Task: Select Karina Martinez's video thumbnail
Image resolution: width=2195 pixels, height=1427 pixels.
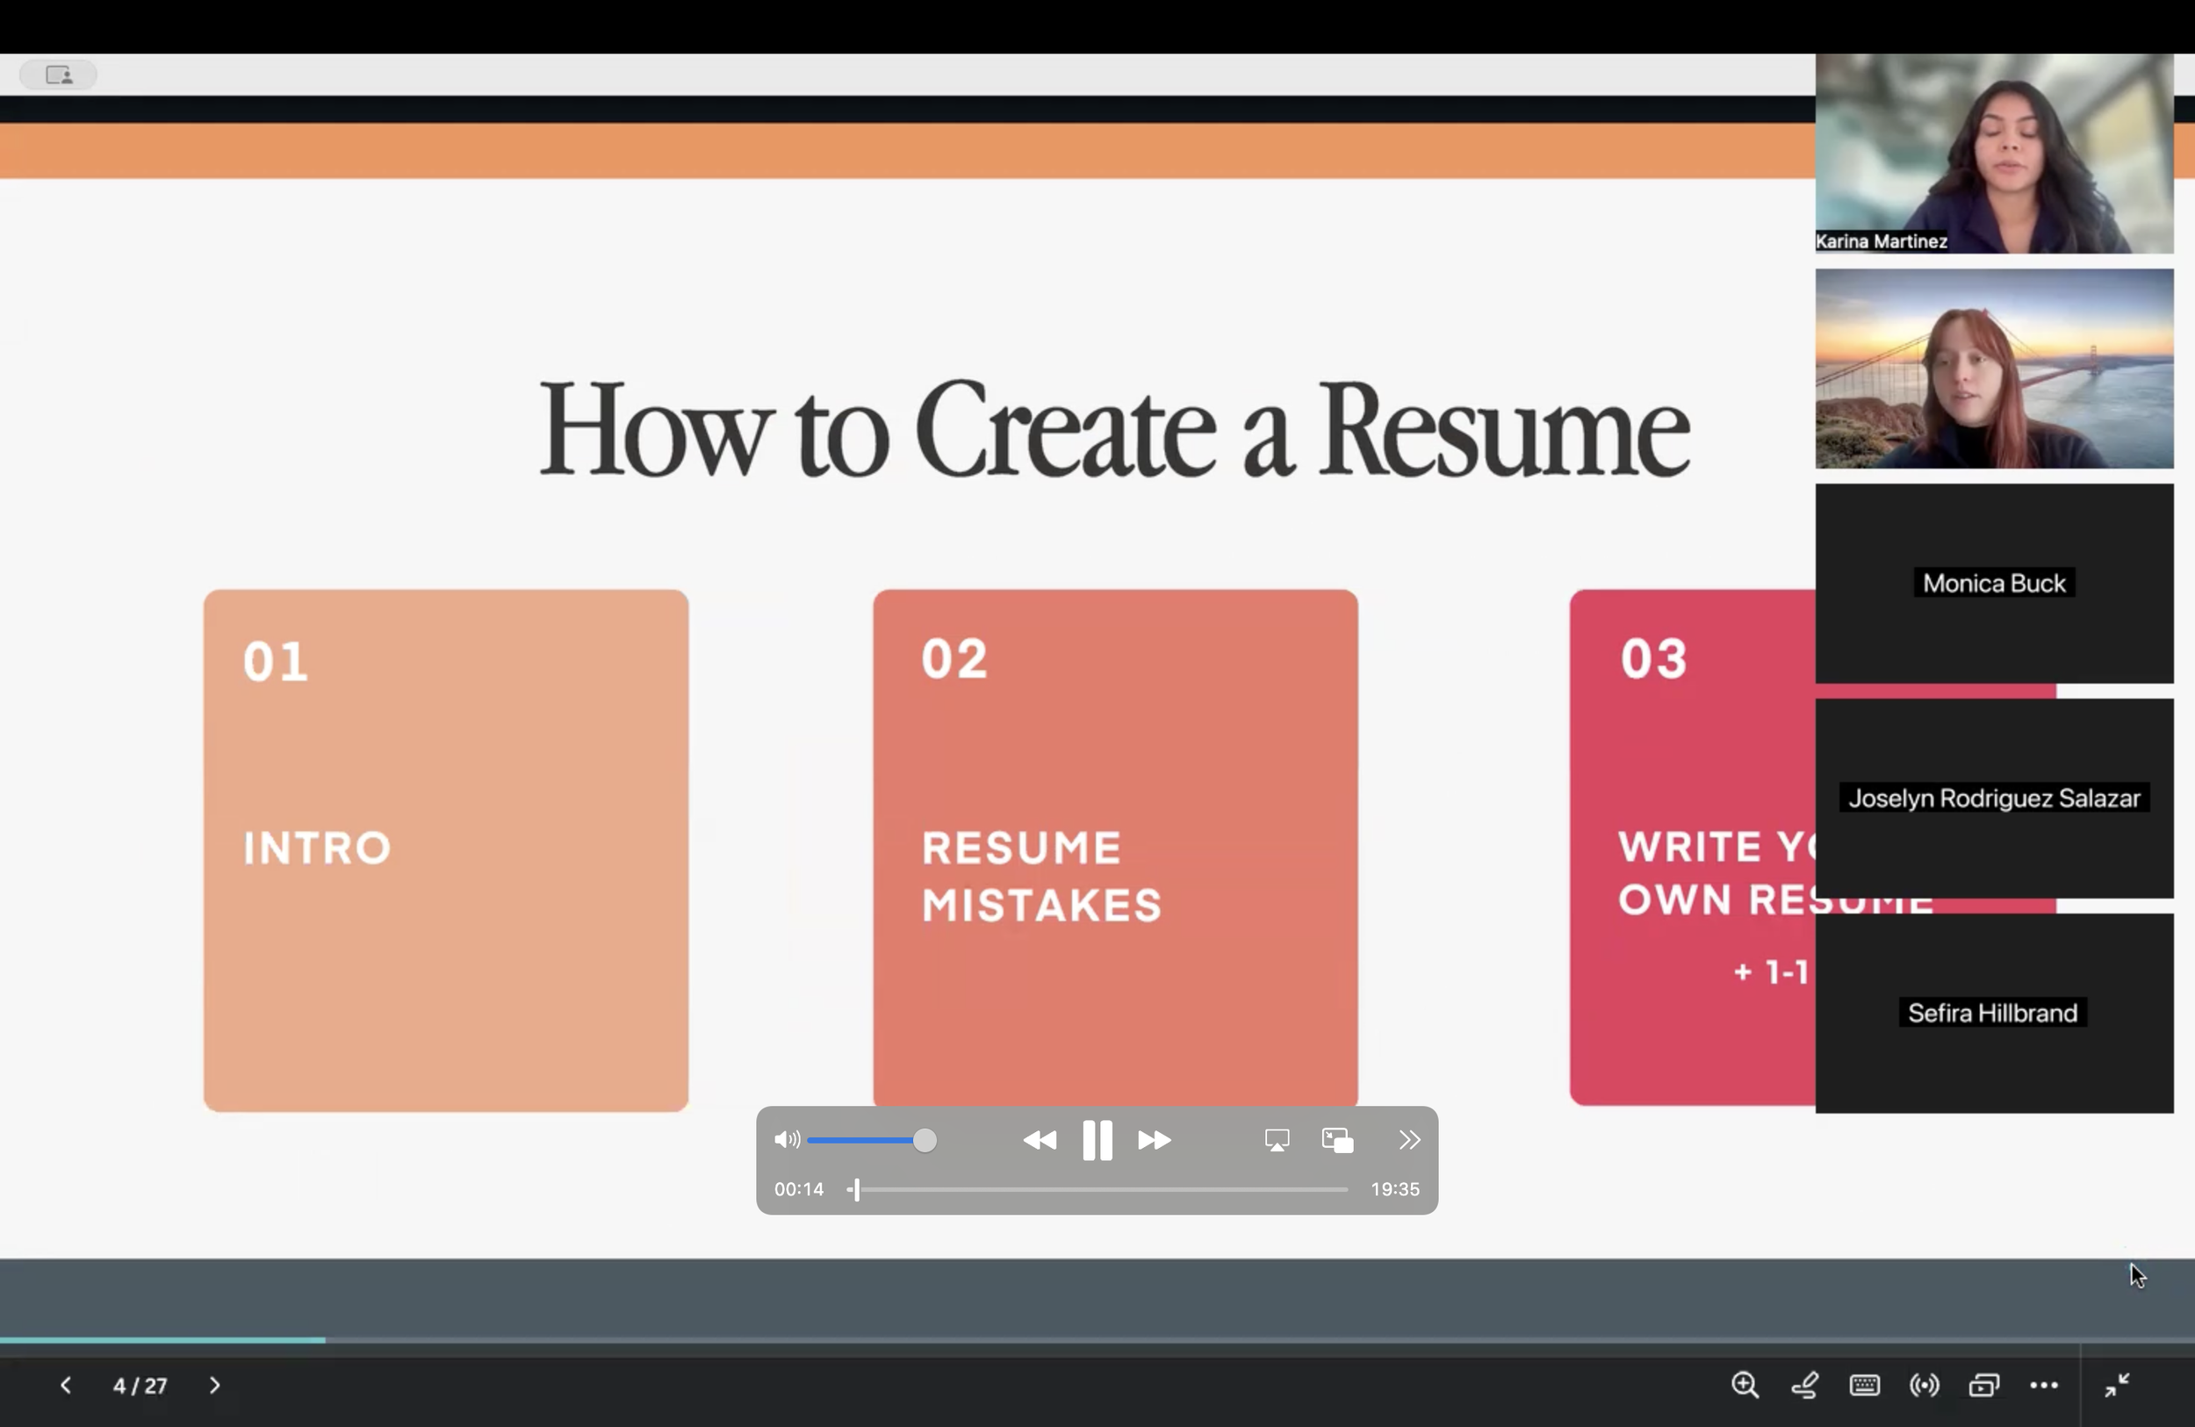Action: [x=1993, y=150]
